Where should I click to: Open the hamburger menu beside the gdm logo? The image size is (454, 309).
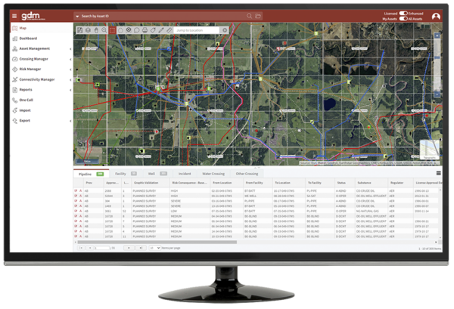pyautogui.click(x=14, y=16)
